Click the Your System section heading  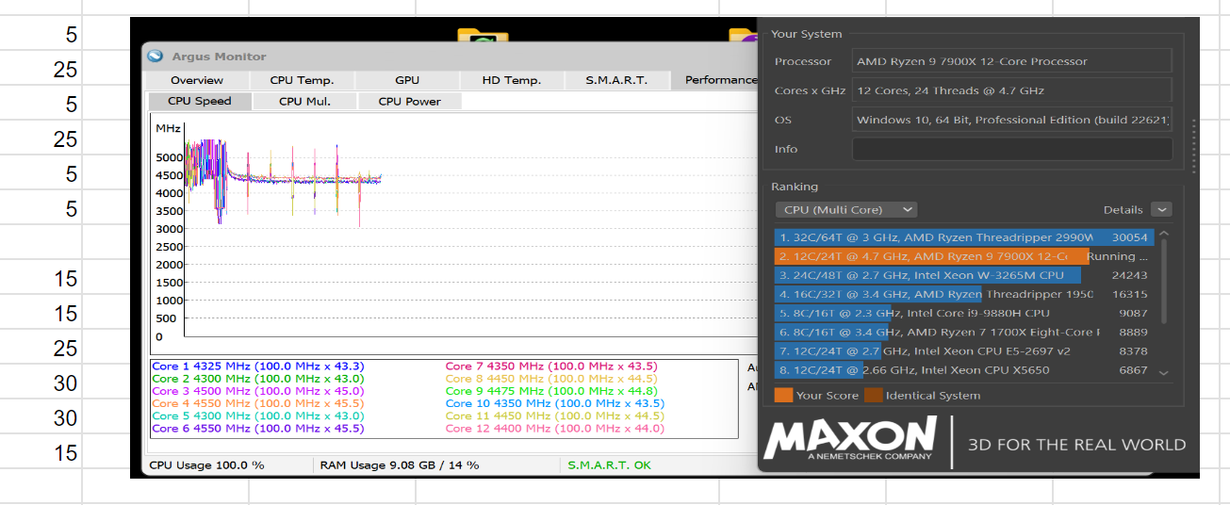806,34
